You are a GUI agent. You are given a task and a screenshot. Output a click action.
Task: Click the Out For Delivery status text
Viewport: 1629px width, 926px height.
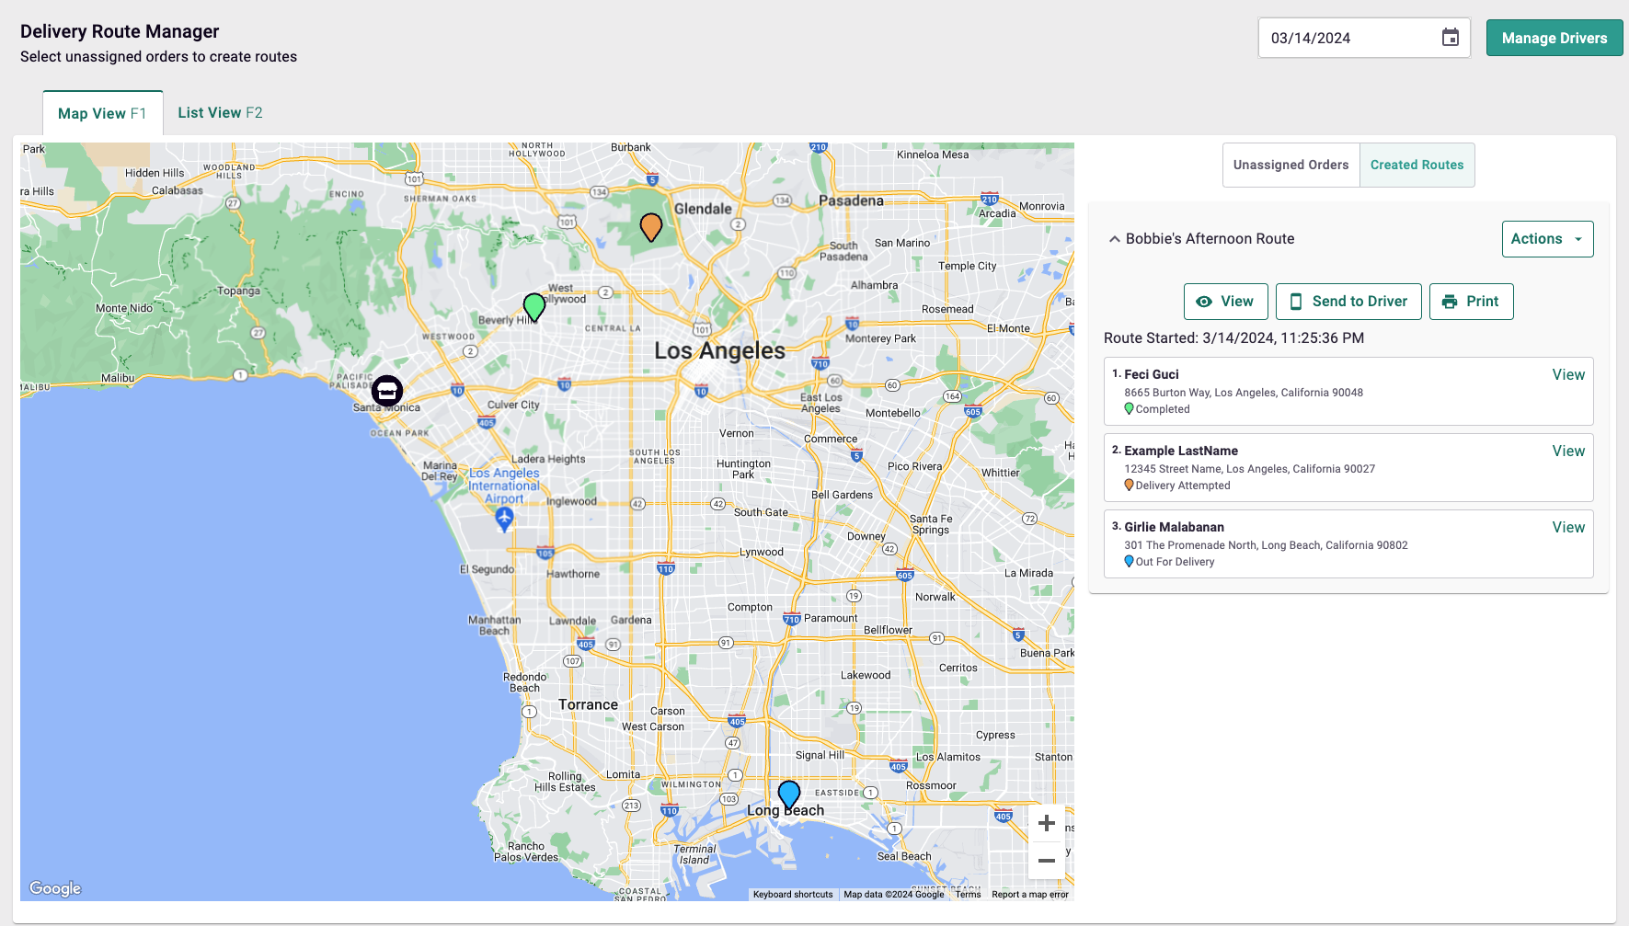pyautogui.click(x=1175, y=562)
